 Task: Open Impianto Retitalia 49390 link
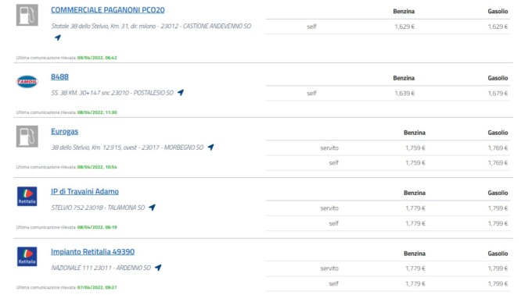pyautogui.click(x=92, y=252)
